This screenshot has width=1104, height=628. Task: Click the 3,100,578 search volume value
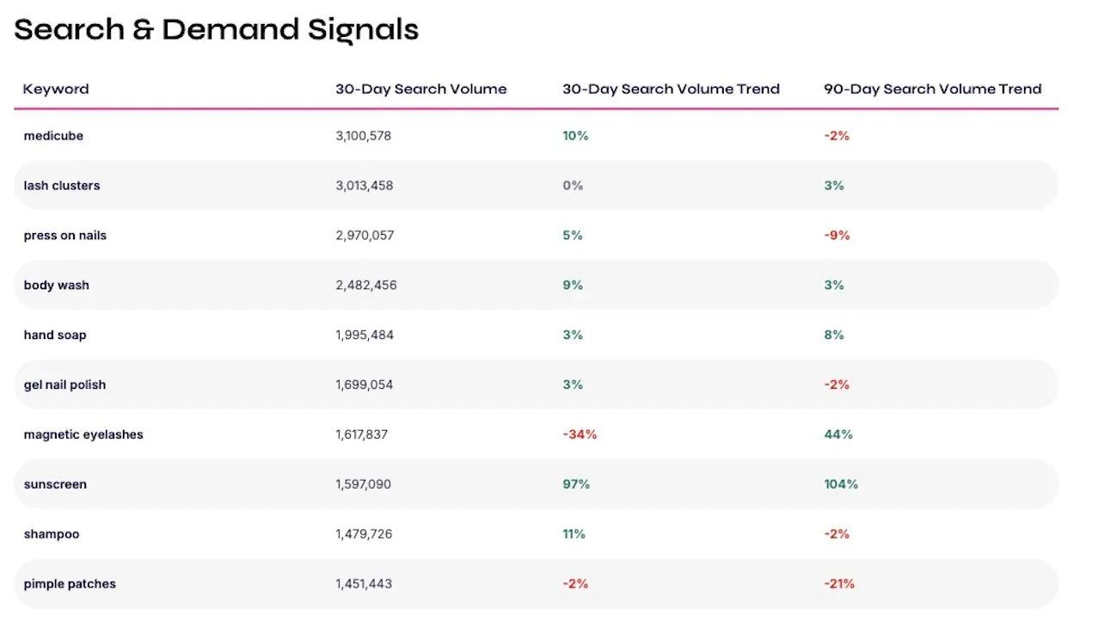[363, 136]
